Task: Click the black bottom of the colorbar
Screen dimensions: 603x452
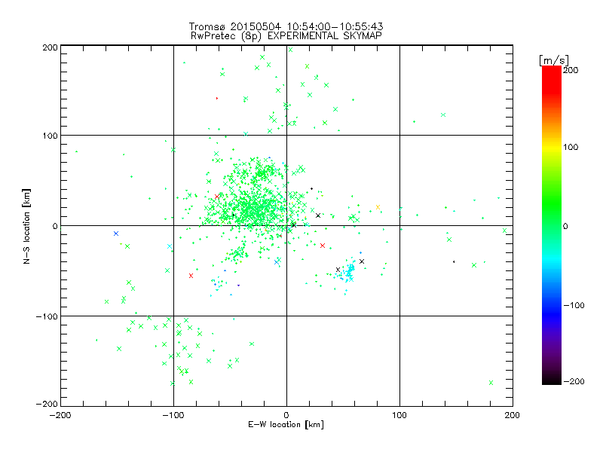Action: (552, 379)
